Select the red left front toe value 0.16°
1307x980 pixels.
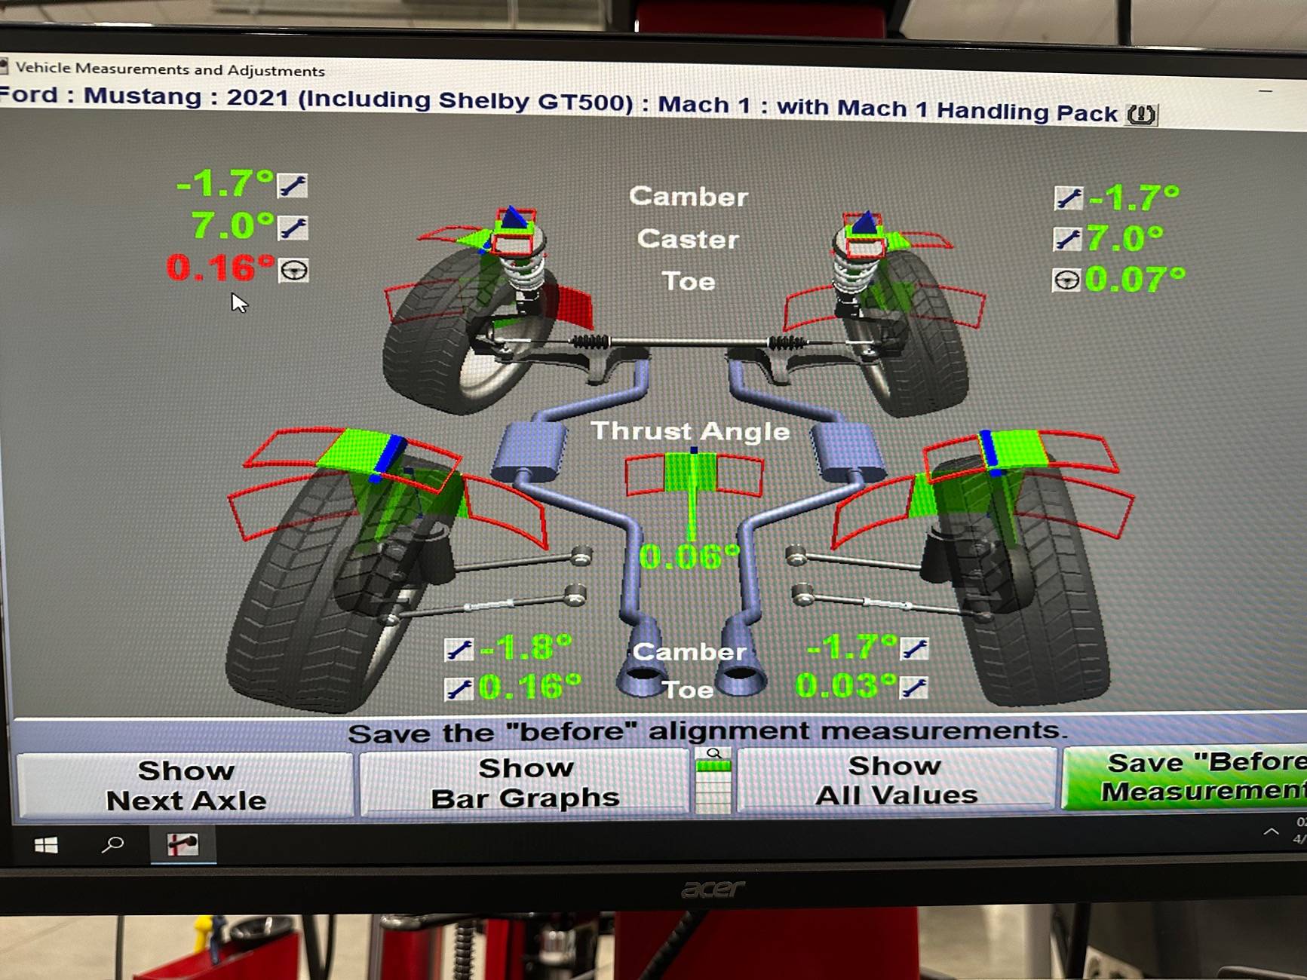coord(220,268)
